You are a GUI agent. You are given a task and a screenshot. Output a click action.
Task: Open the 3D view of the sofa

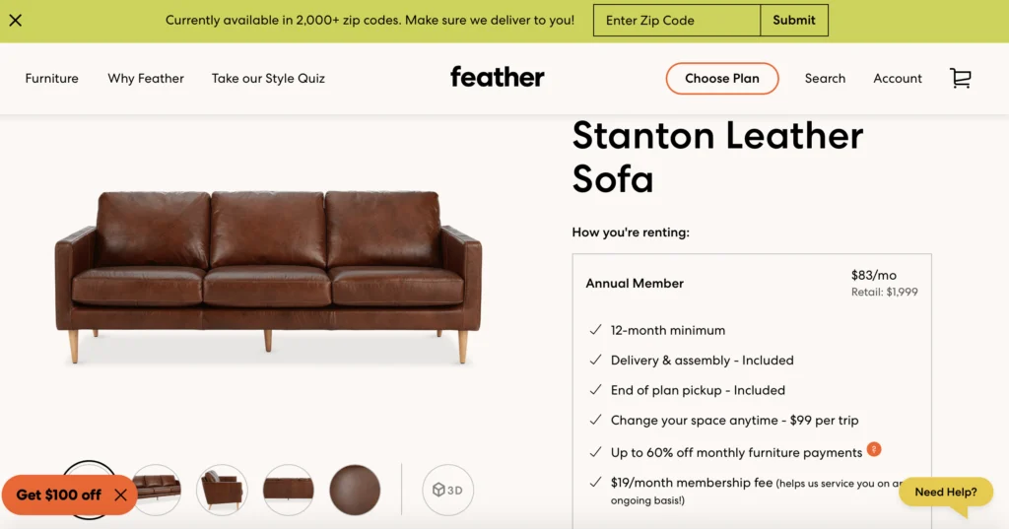coord(447,490)
